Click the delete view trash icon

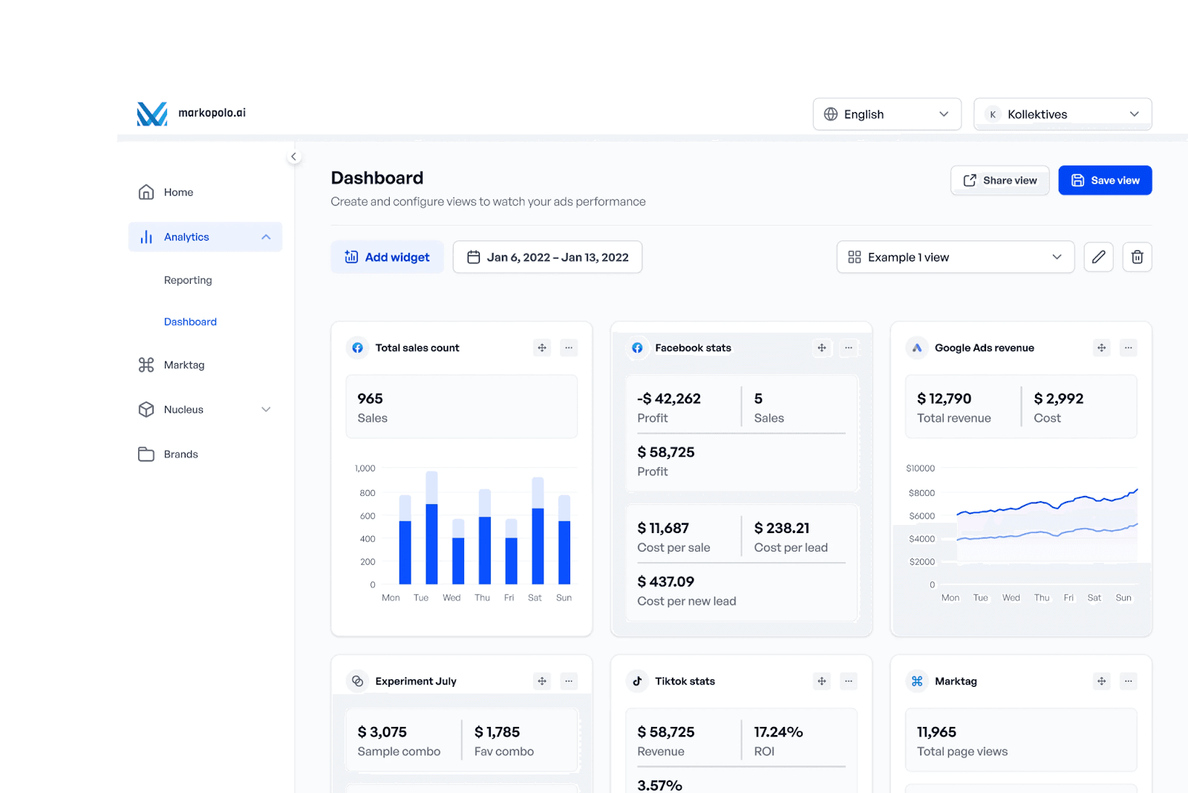(1138, 257)
